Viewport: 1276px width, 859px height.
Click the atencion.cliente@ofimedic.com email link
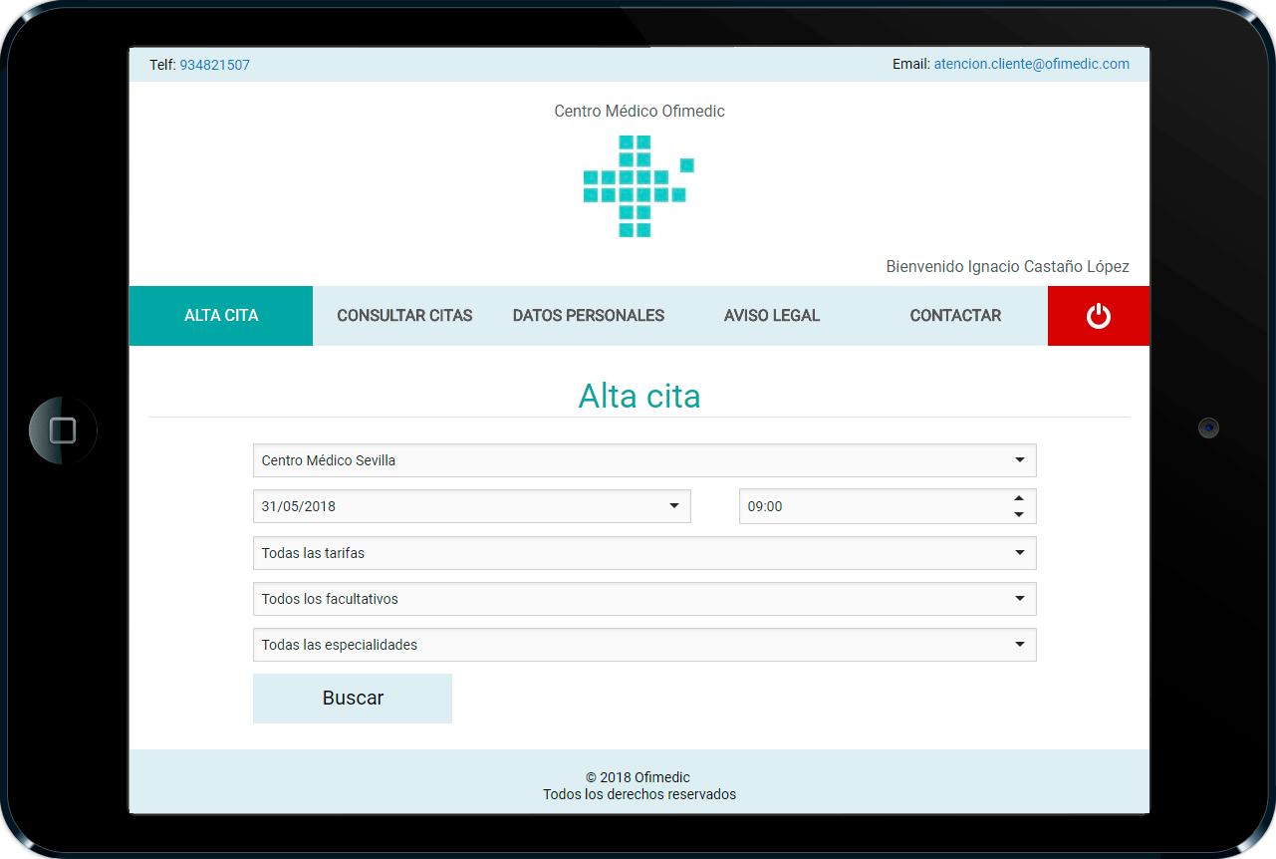(1031, 64)
